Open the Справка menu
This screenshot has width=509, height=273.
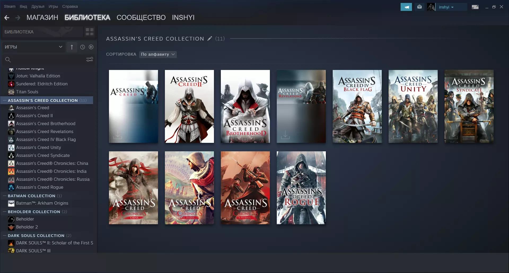click(70, 6)
